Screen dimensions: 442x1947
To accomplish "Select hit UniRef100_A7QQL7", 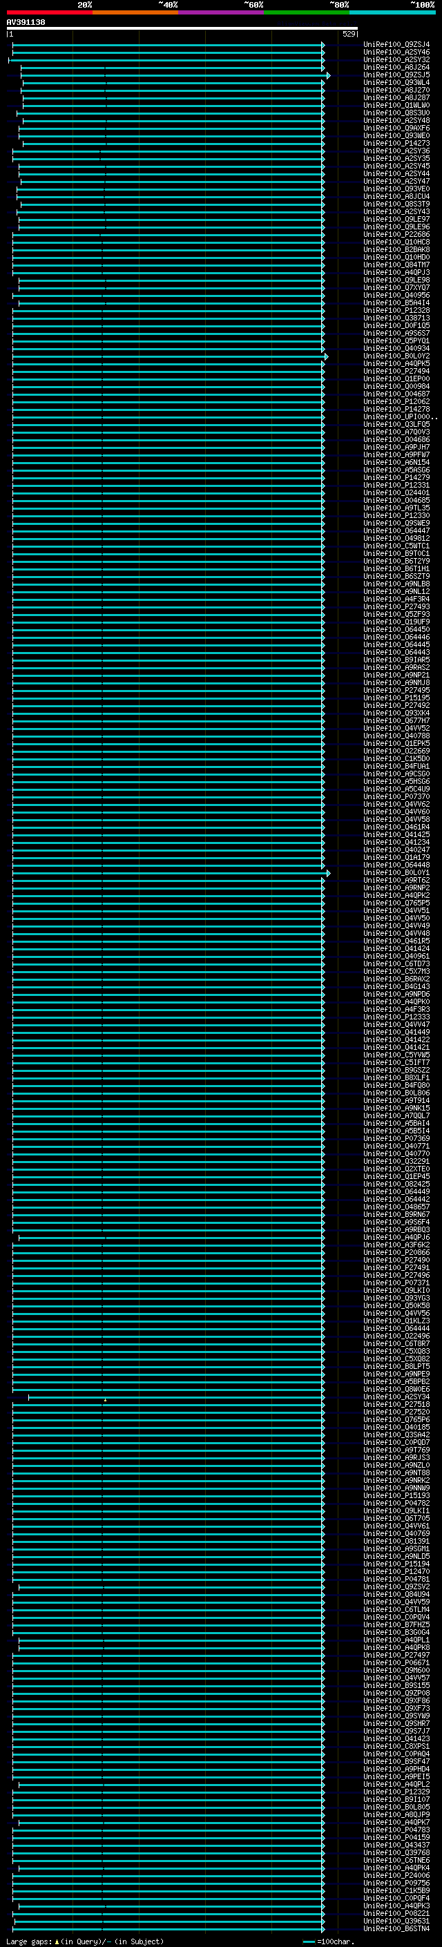I will coord(396,1116).
